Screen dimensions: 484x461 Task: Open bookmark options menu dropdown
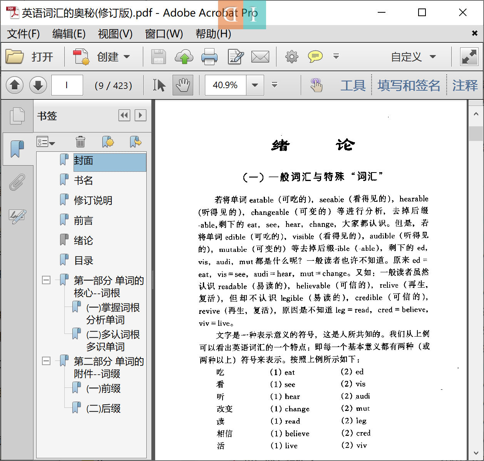[x=46, y=142]
